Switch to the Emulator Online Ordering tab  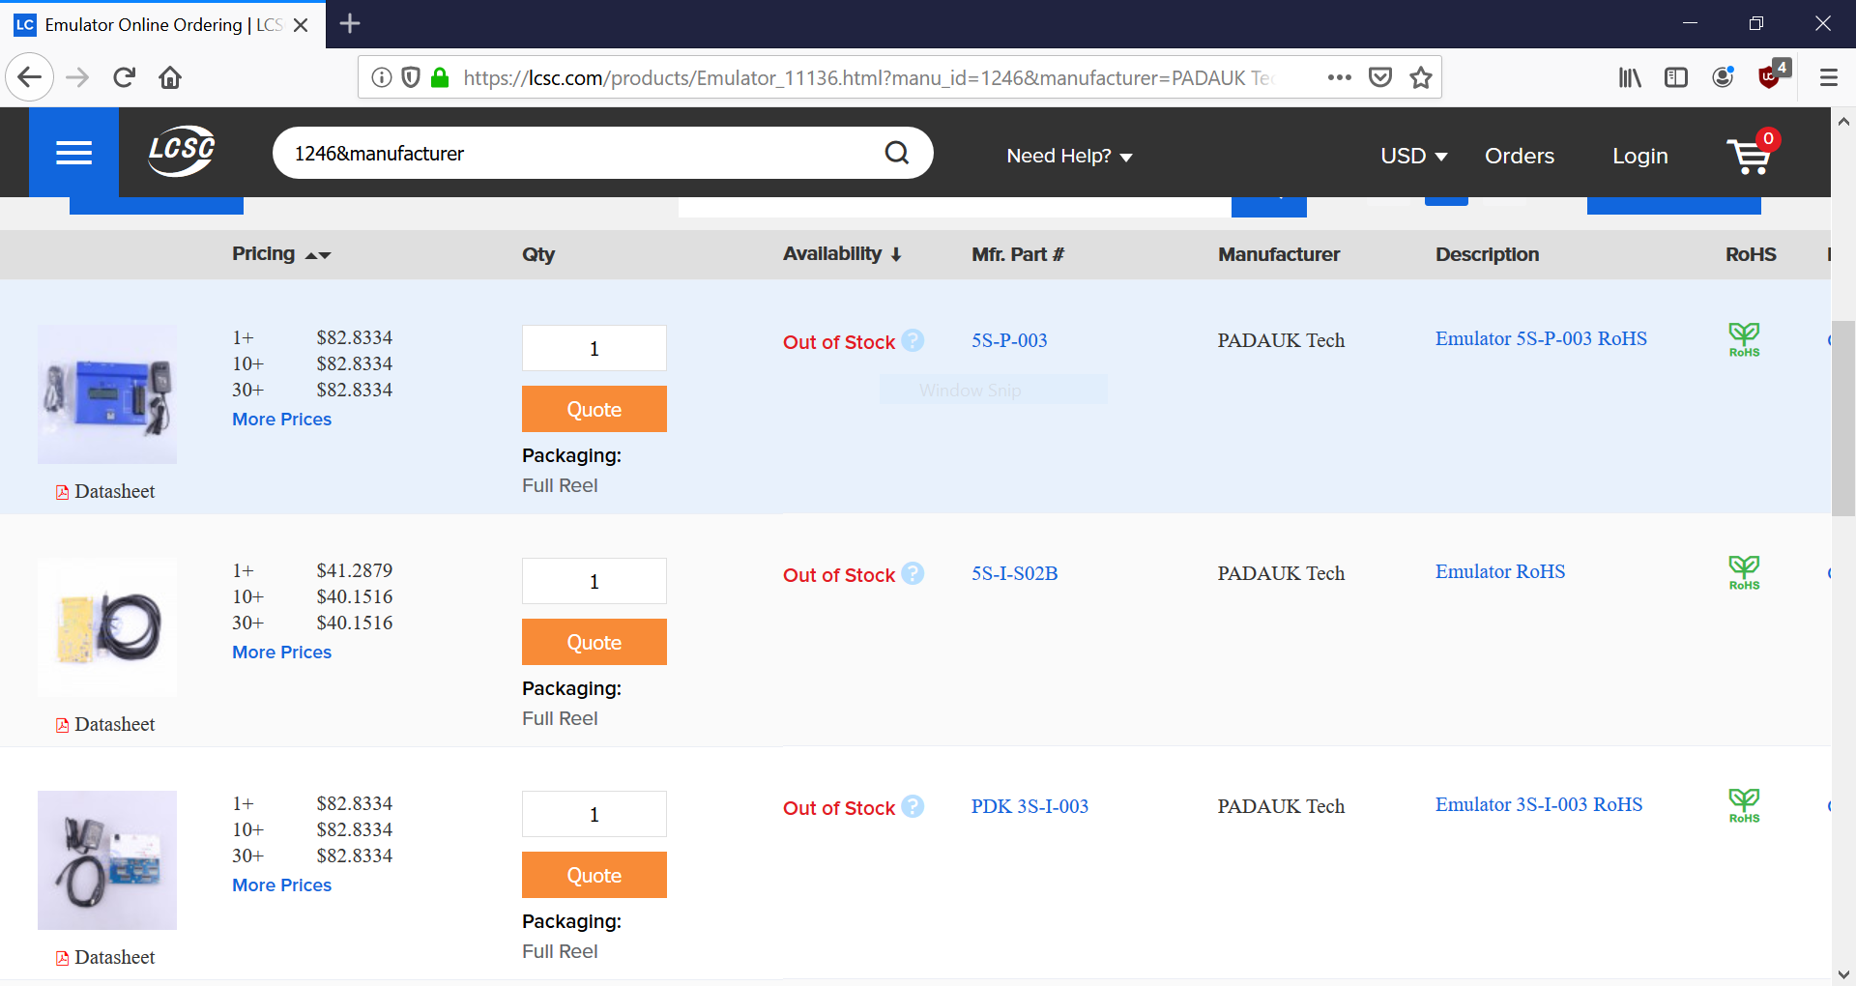[155, 24]
